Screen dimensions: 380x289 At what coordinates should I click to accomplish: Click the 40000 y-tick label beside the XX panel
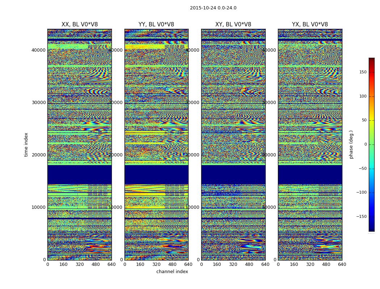(x=38, y=50)
